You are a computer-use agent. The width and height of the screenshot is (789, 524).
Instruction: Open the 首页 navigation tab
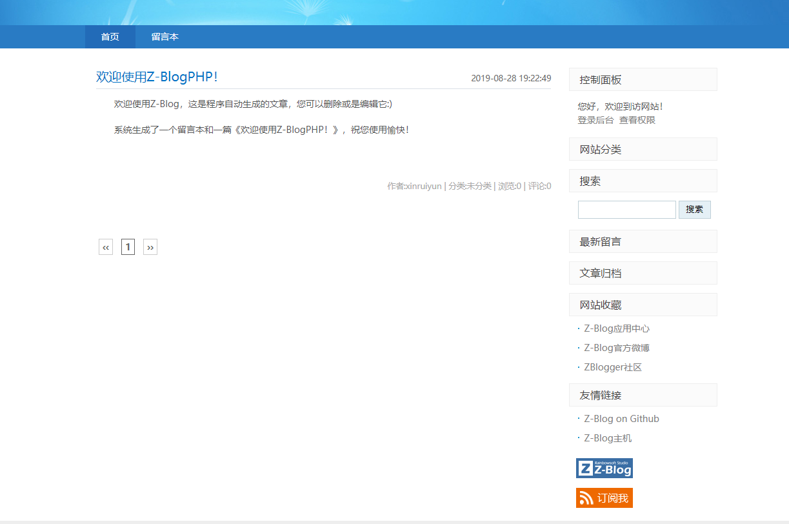click(x=110, y=37)
